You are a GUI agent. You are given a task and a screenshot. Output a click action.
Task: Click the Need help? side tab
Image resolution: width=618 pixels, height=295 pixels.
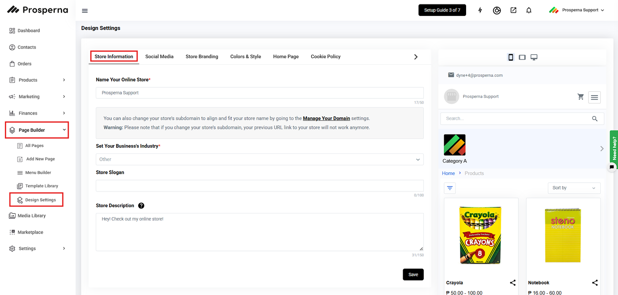[614, 147]
